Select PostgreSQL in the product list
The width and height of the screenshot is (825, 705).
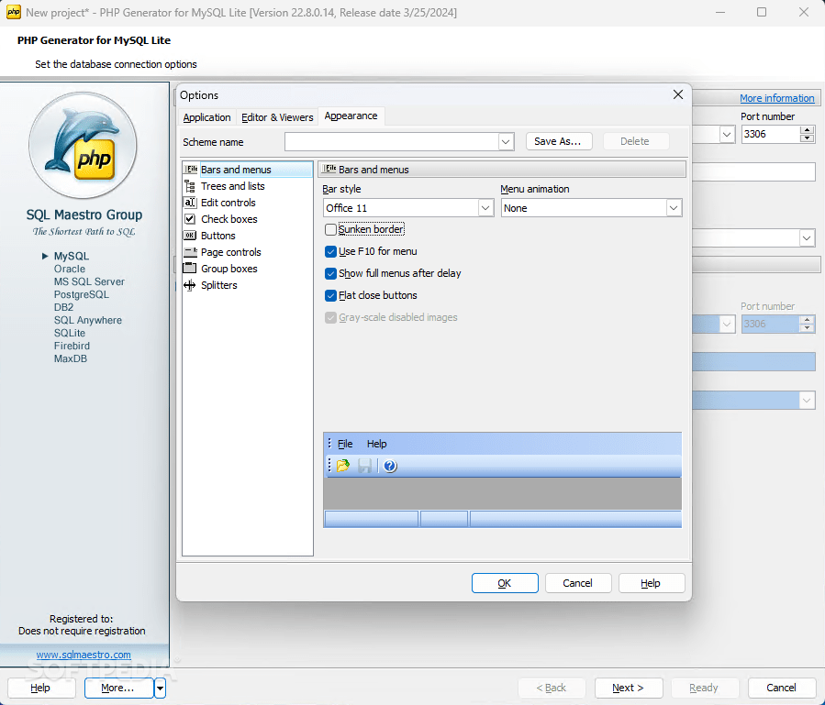click(x=82, y=294)
